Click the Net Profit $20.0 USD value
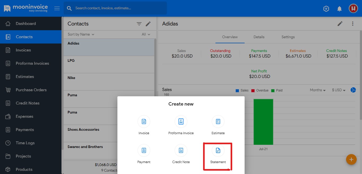The width and height of the screenshot is (362, 174). click(259, 77)
